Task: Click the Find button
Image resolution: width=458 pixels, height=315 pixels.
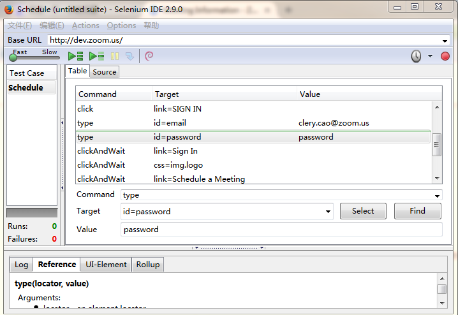Action: click(417, 211)
